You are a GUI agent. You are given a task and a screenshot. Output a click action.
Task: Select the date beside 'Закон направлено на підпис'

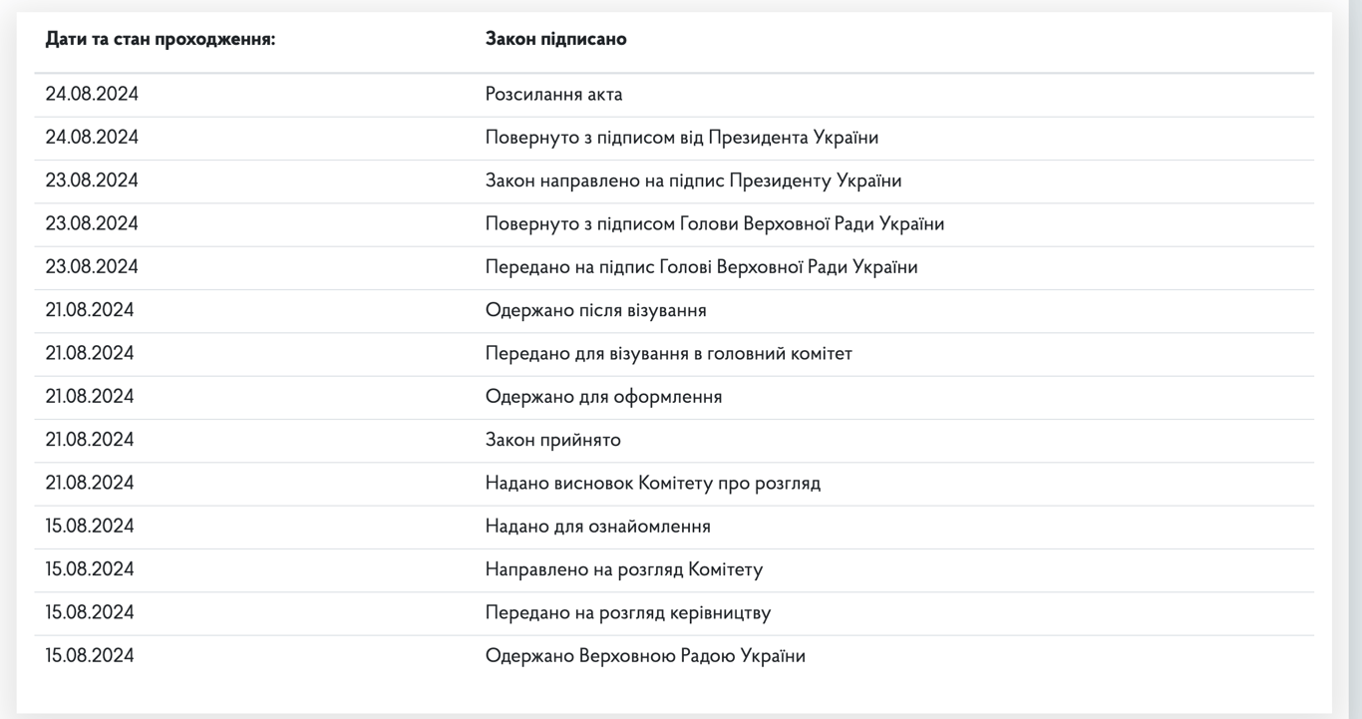tap(92, 180)
